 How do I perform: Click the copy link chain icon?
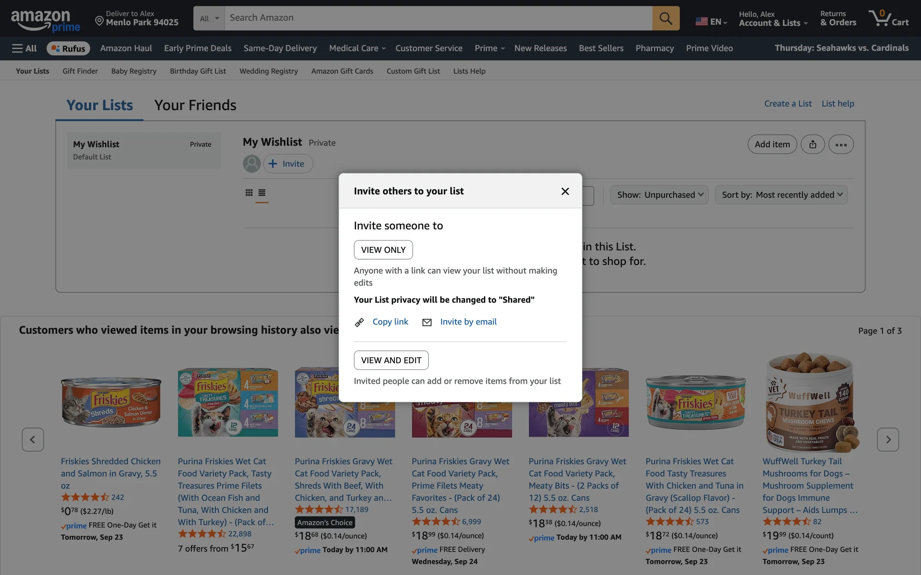pyautogui.click(x=359, y=322)
